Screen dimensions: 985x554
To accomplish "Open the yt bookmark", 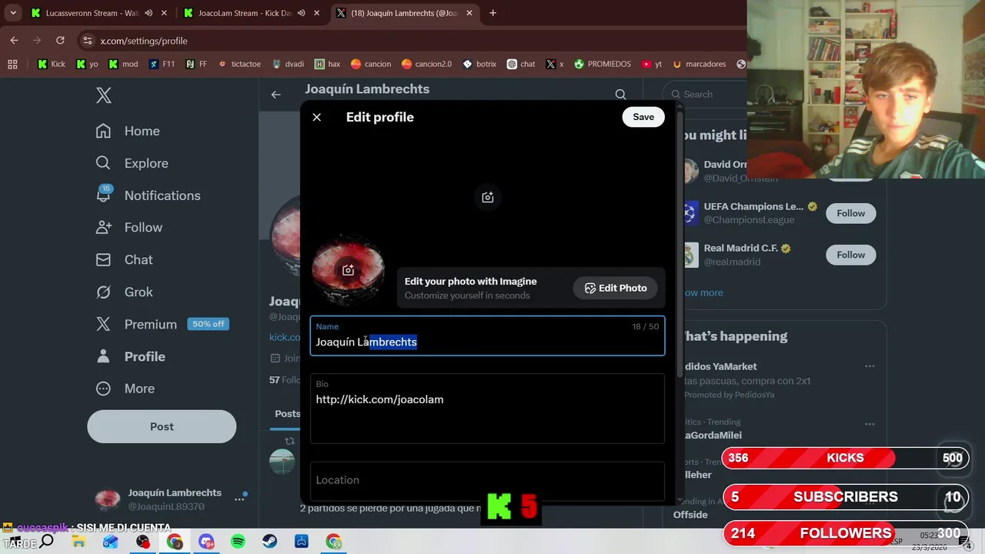I will 653,64.
